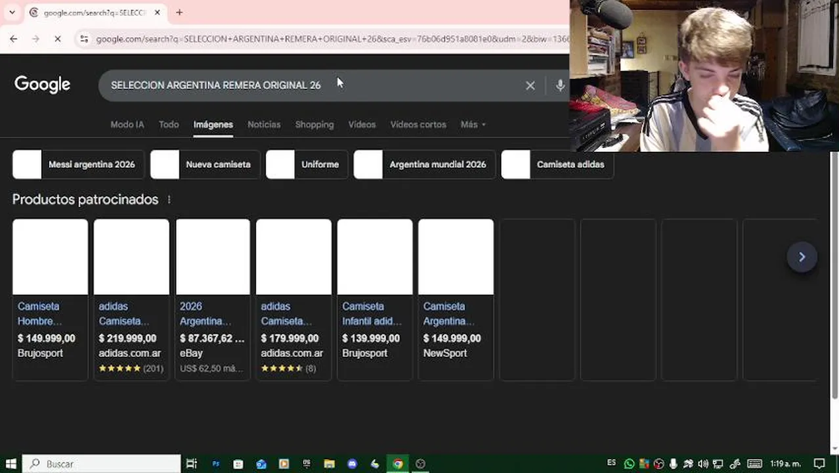Image resolution: width=839 pixels, height=473 pixels.
Task: Show next sponsored products with arrow button
Action: (x=802, y=257)
